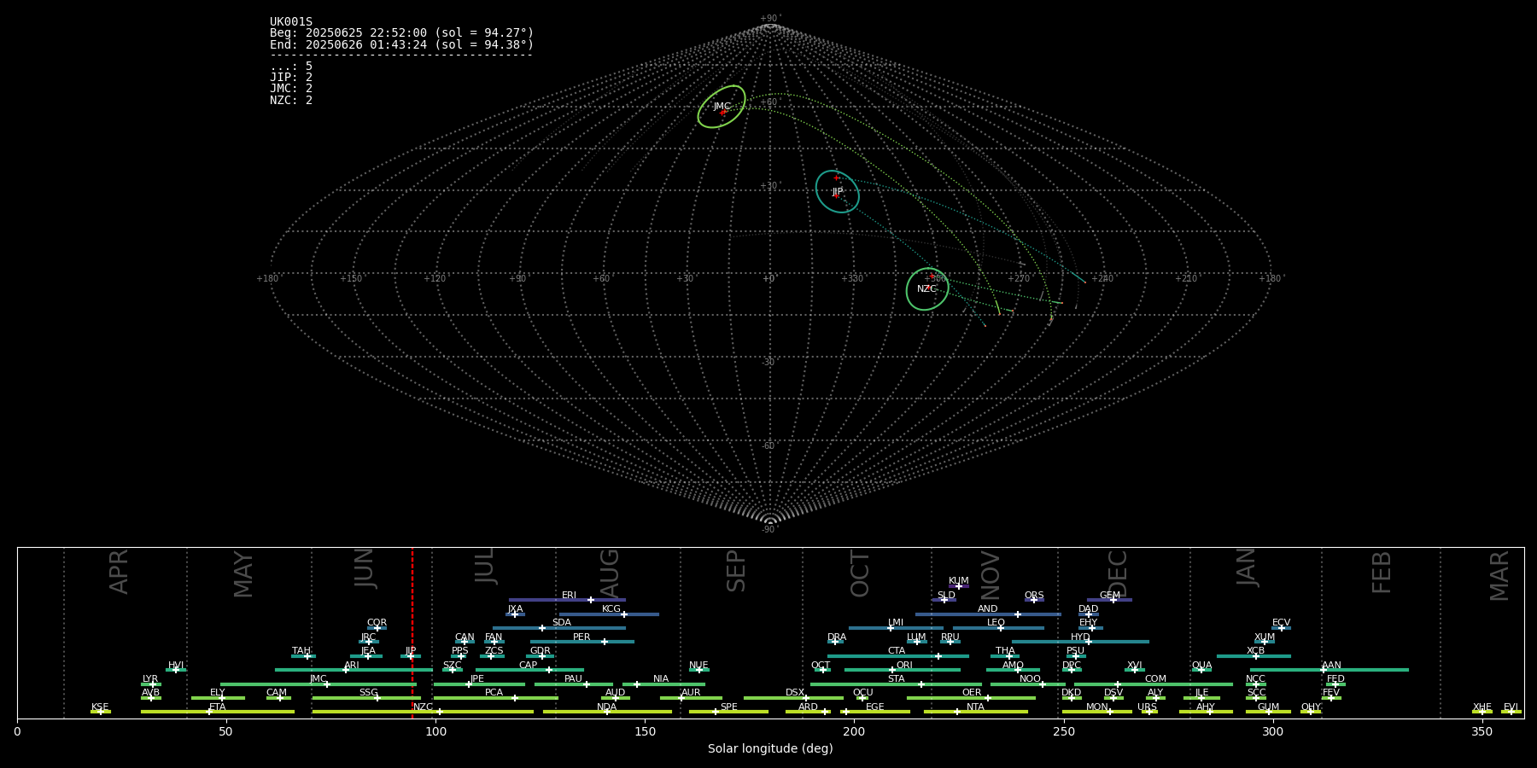Click the 'NZC: 2' count in header
Image resolution: width=1537 pixels, height=768 pixels.
coord(291,100)
